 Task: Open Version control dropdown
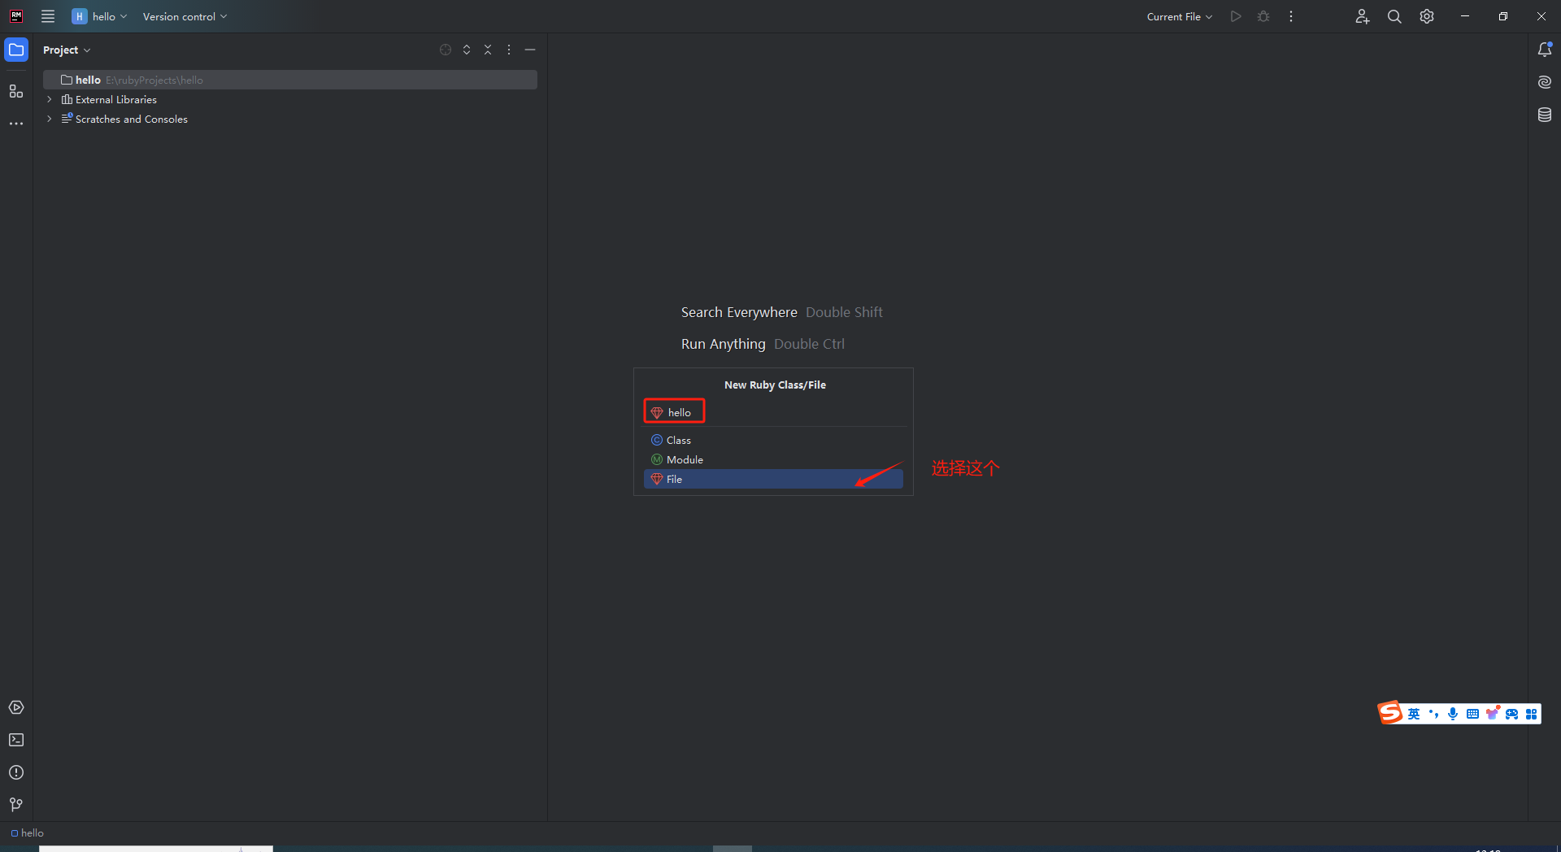(x=185, y=16)
